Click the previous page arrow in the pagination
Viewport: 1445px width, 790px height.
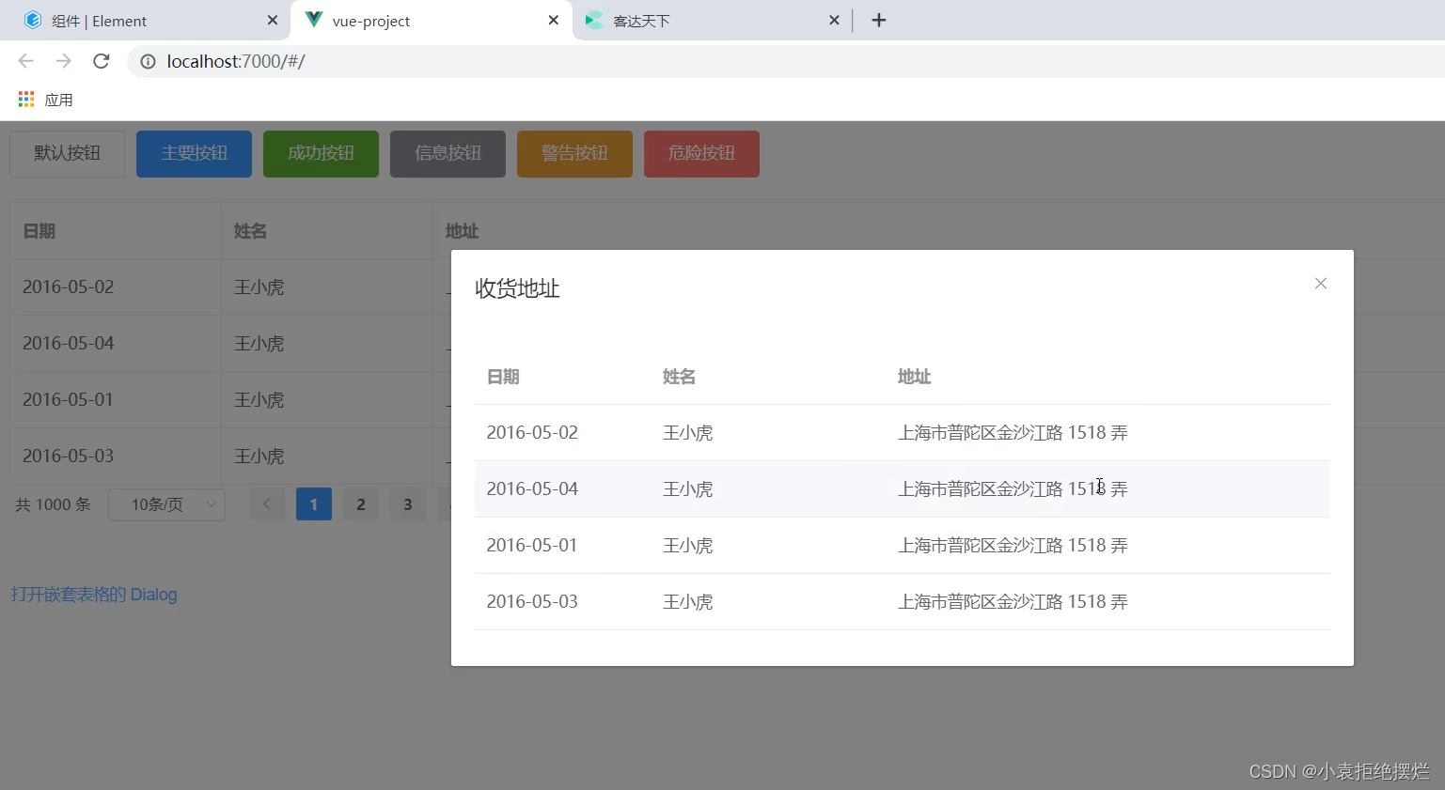267,504
